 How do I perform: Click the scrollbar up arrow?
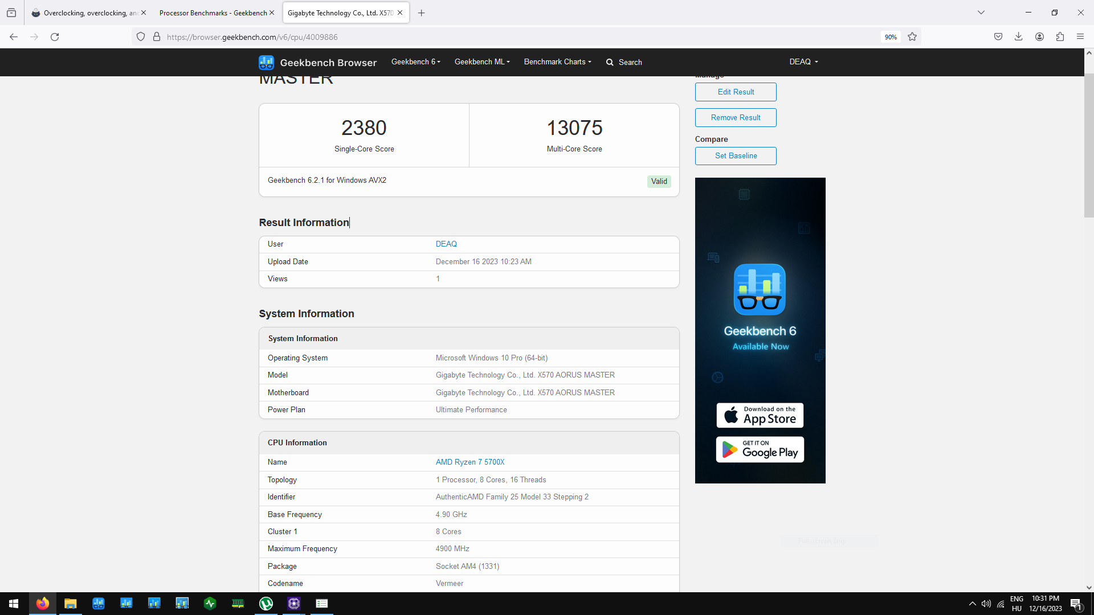[1089, 53]
